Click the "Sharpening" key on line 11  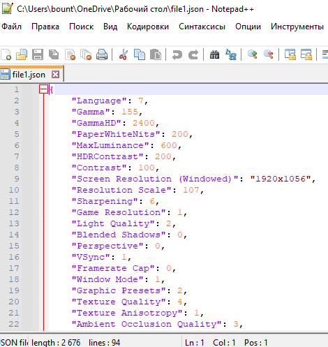105,201
